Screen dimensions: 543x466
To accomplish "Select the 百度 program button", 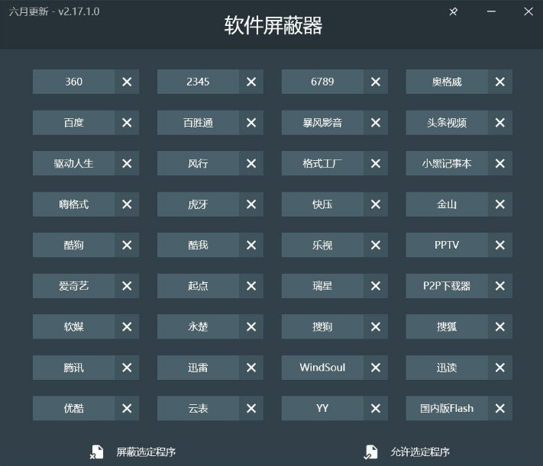I will (x=74, y=123).
